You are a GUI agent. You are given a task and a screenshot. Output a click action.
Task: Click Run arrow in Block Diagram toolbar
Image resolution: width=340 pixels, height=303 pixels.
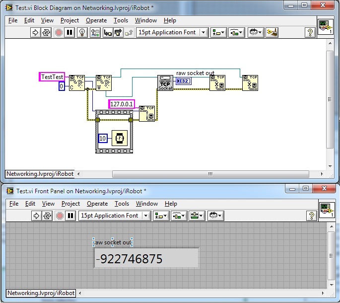[35, 33]
